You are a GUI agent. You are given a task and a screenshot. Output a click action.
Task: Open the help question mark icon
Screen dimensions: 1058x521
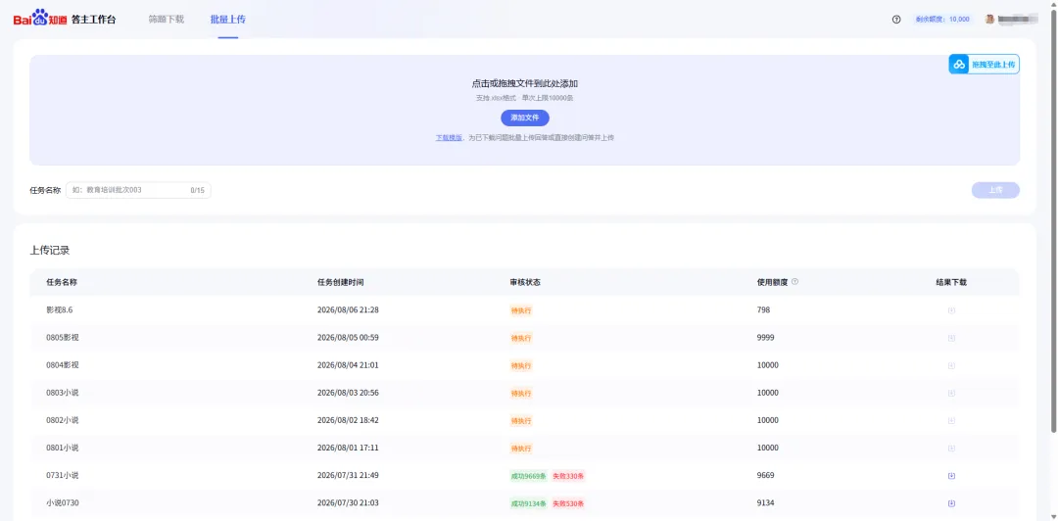pyautogui.click(x=896, y=20)
